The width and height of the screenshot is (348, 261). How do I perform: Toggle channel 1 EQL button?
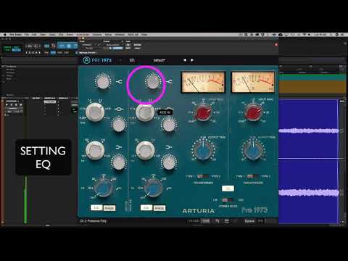pyautogui.click(x=96, y=208)
